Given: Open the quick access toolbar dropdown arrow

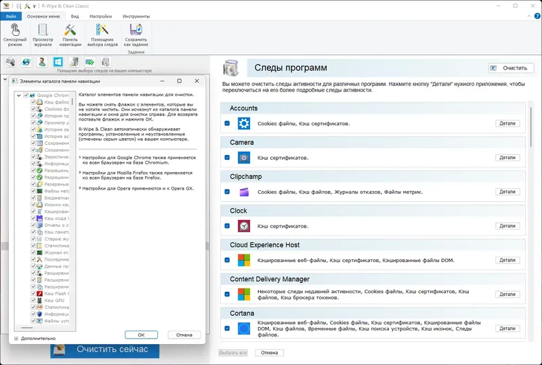Looking at the screenshot, I should [x=35, y=6].
